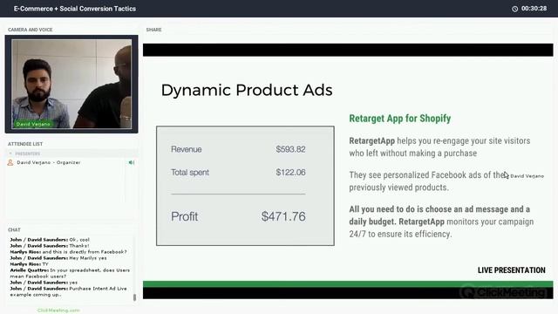
Task: Click the Retarget App for Shopify heading
Action: point(400,119)
